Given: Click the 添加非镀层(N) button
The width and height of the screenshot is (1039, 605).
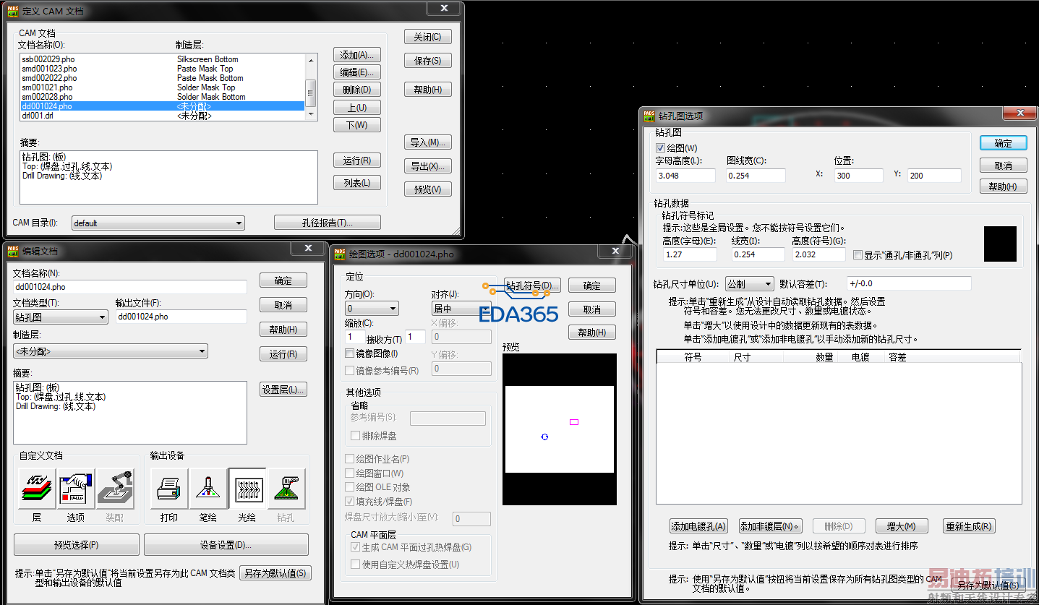Looking at the screenshot, I should (771, 526).
